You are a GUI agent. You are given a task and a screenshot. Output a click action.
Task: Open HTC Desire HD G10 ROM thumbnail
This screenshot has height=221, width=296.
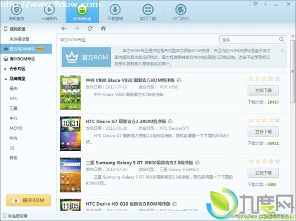[71, 205]
